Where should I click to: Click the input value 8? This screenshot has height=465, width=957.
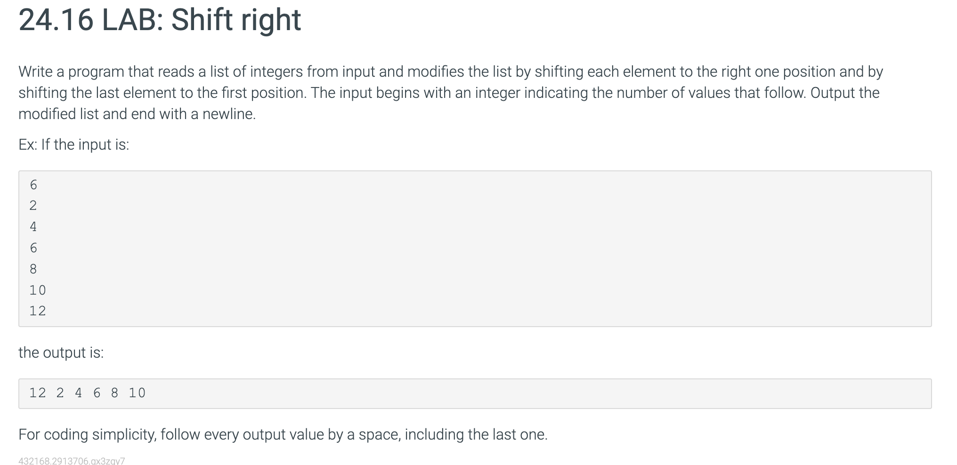33,269
